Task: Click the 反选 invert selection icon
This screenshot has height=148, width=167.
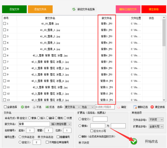Action: click(47, 107)
